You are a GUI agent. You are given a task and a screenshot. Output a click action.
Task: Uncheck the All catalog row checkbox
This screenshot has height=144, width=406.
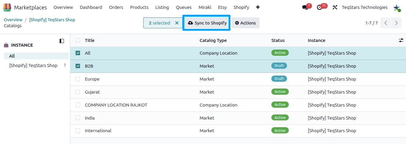click(78, 53)
